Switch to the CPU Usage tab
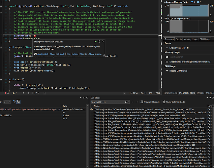The image size is (214, 168). point(205,39)
